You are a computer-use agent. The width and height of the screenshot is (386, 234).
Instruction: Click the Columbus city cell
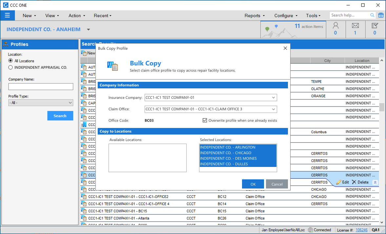pos(319,132)
